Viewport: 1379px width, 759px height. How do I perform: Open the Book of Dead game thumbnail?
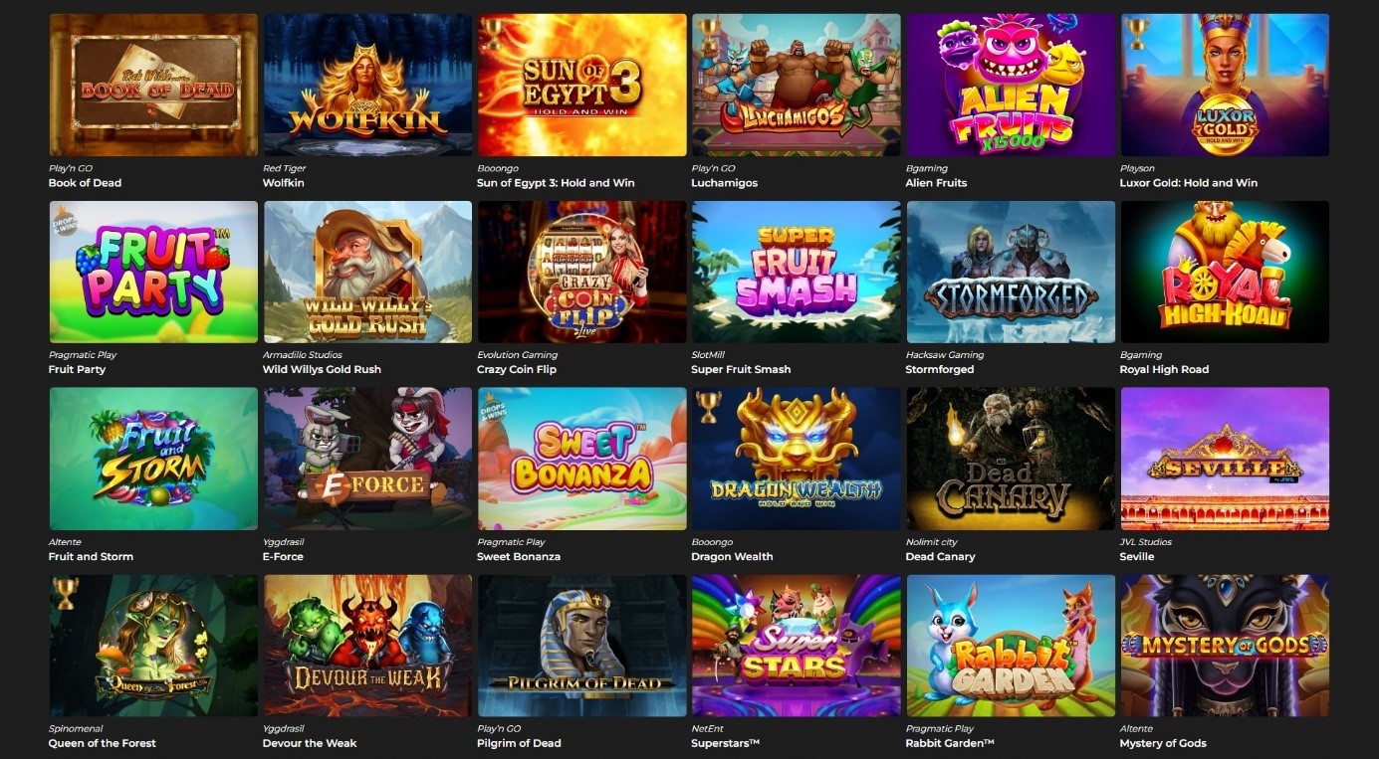point(153,85)
